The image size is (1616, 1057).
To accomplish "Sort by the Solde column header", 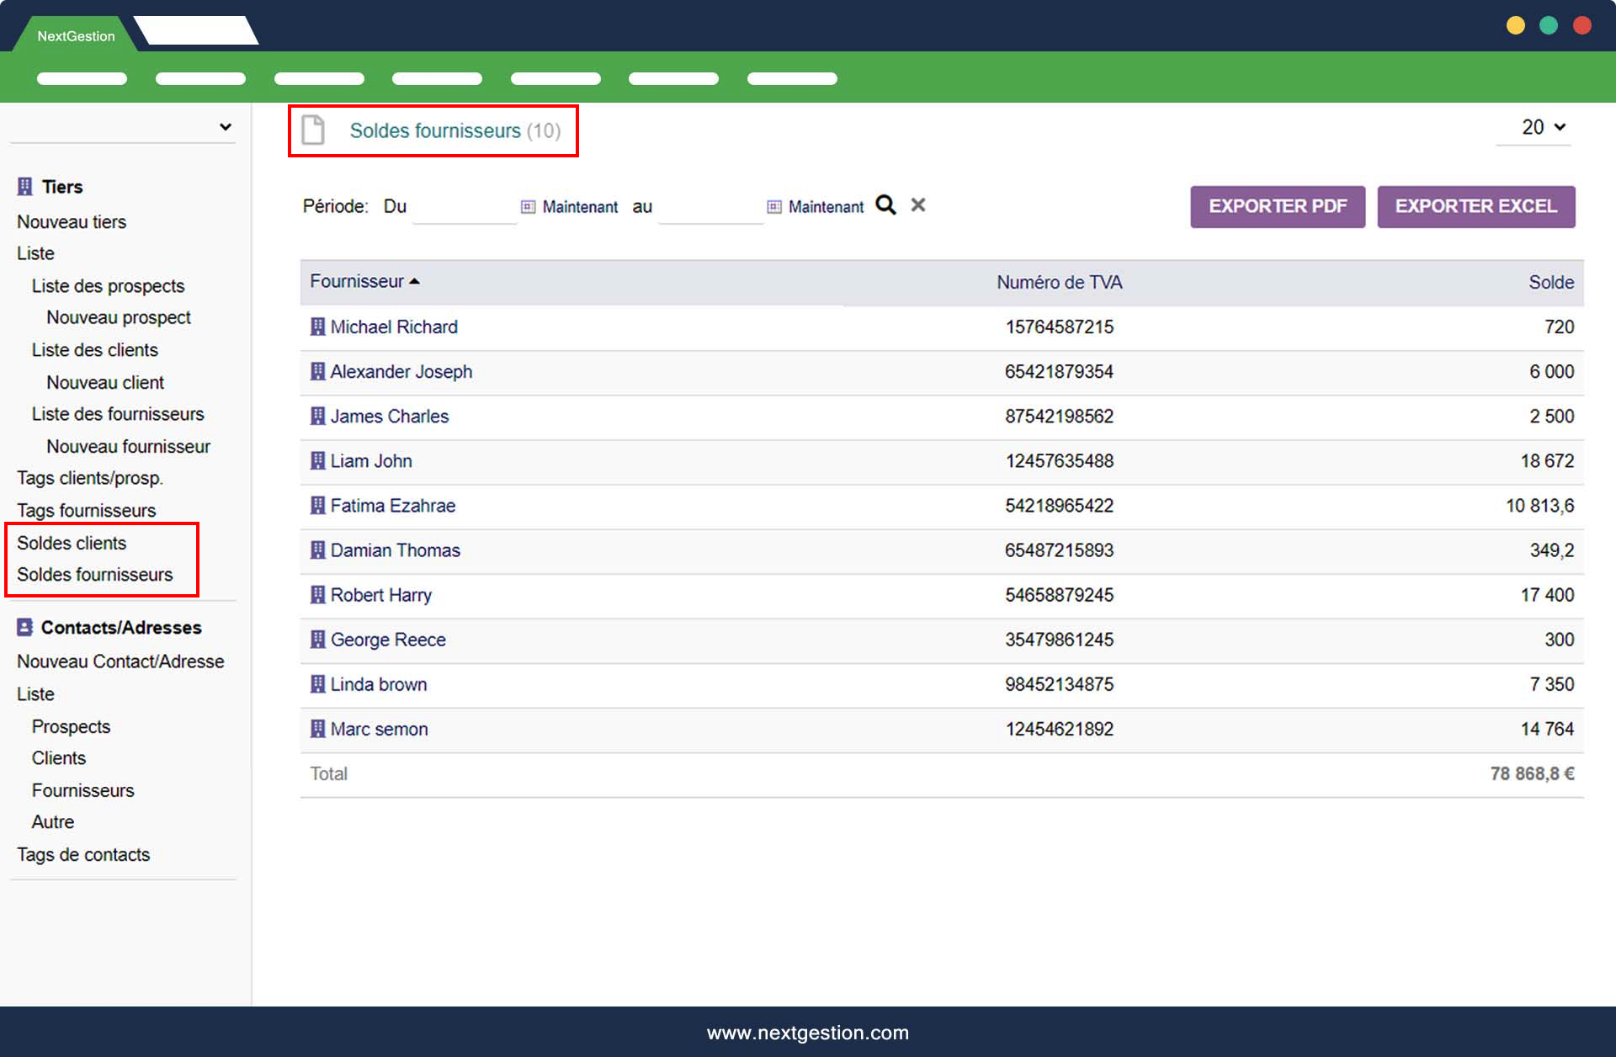I will point(1550,282).
